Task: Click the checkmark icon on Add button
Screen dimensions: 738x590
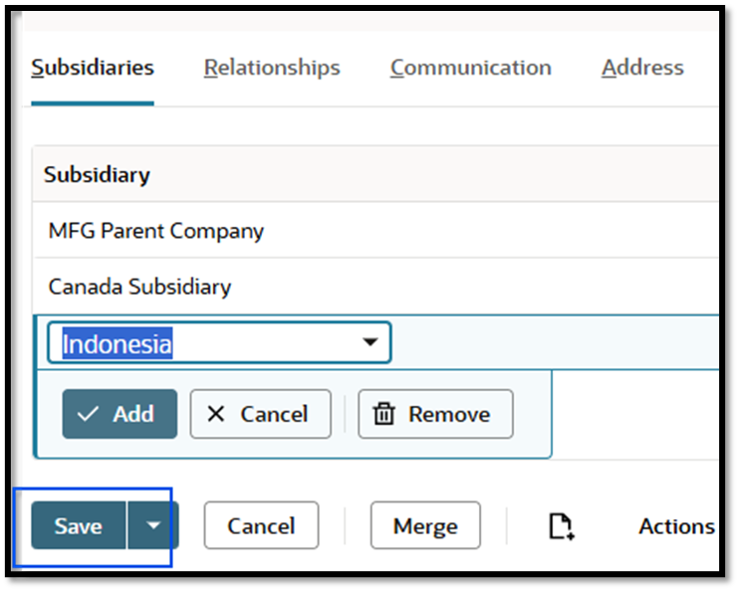Action: point(90,414)
